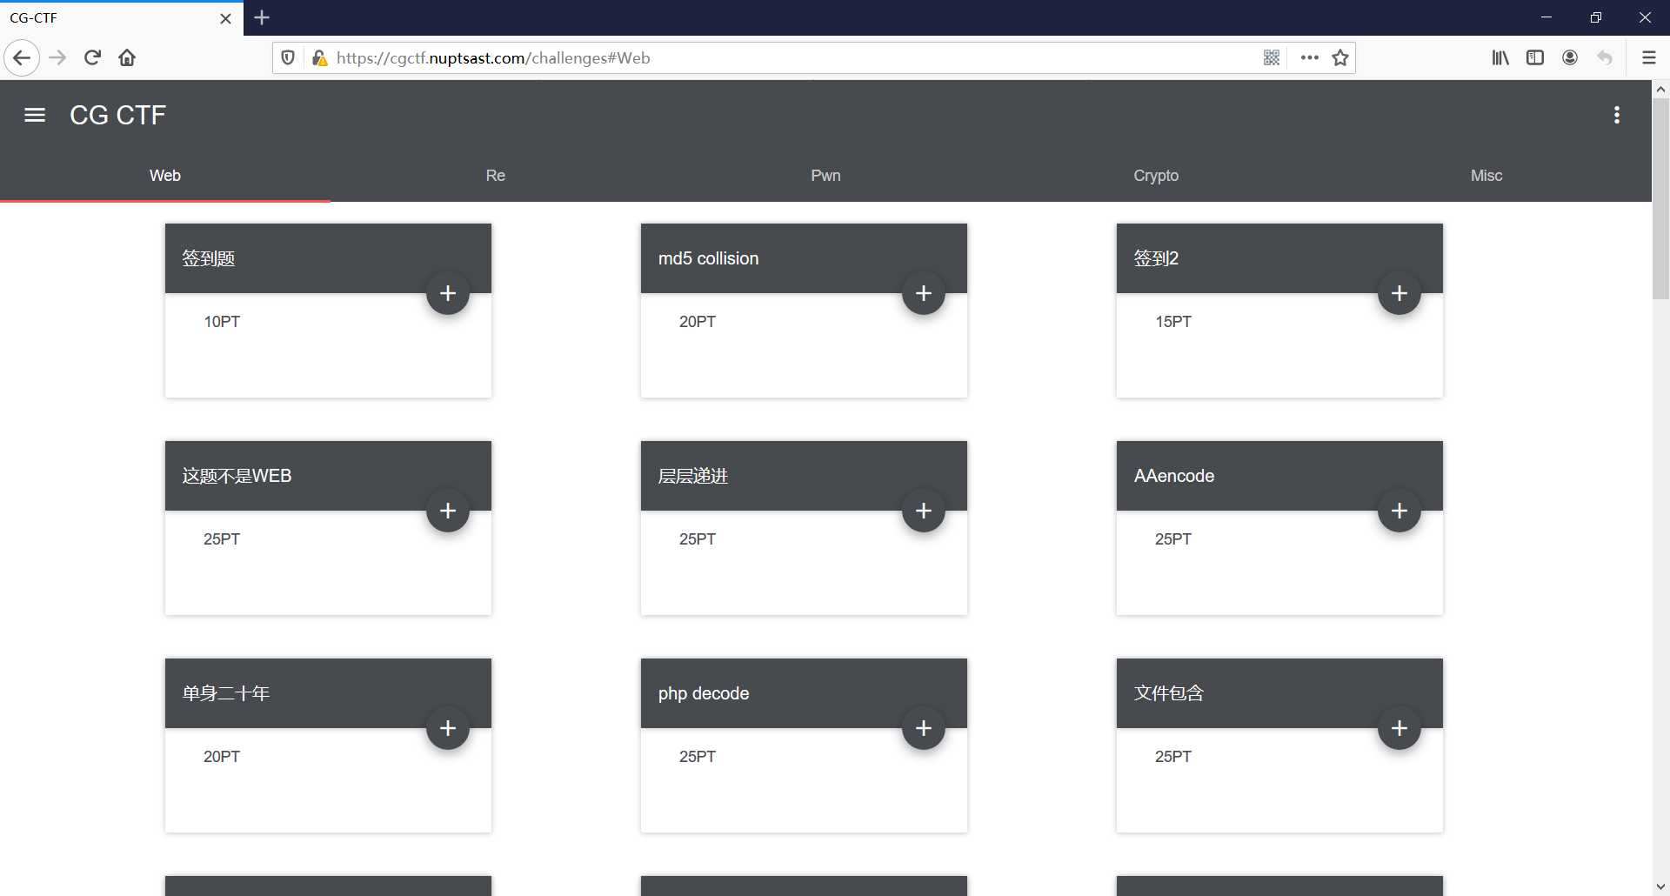Reload the current page
The height and width of the screenshot is (896, 1670).
pos(92,58)
